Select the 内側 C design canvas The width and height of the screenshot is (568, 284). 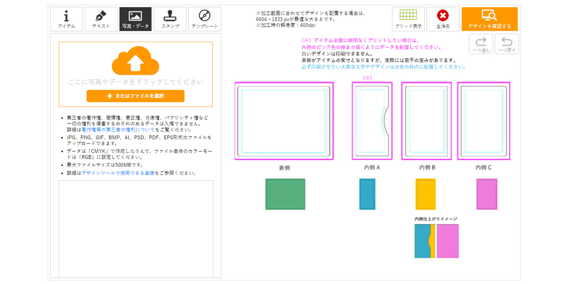(x=483, y=121)
